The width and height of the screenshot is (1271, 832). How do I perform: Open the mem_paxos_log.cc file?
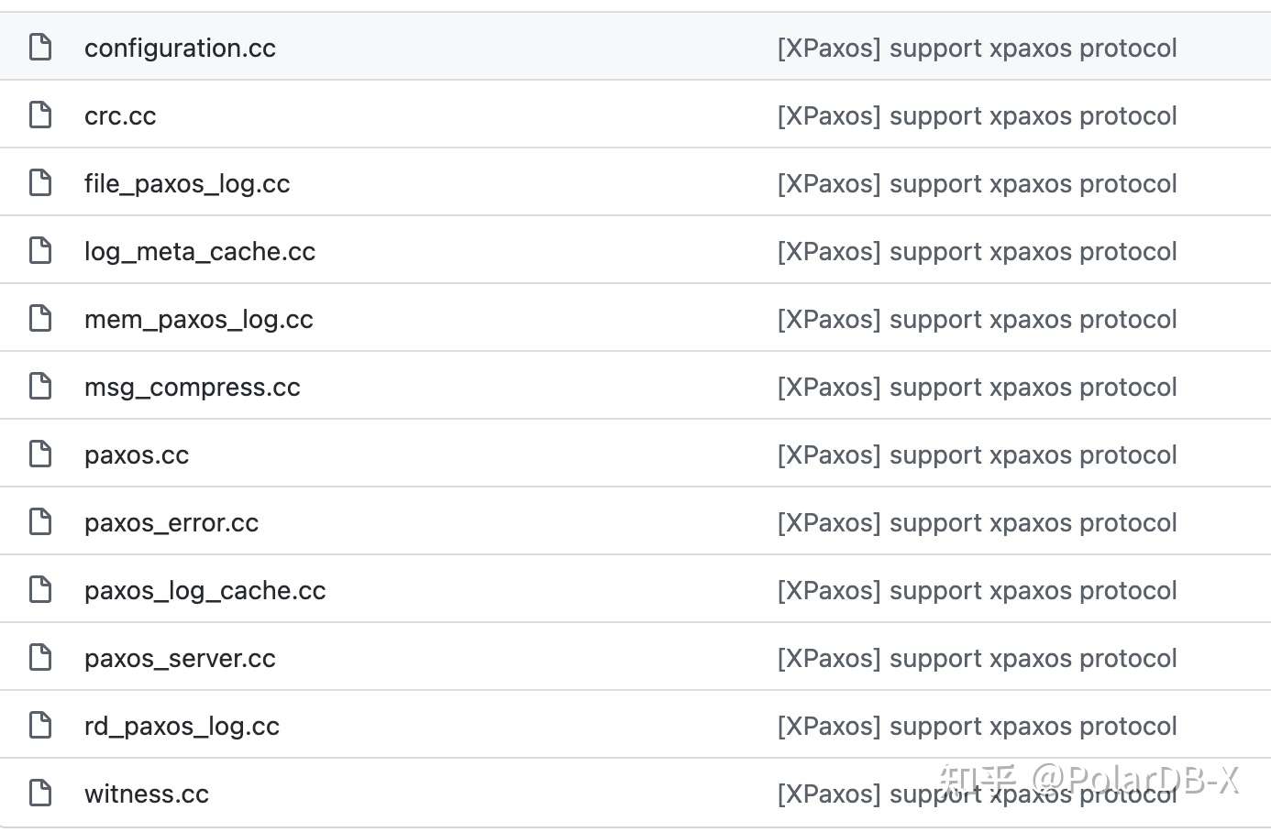[x=199, y=320]
